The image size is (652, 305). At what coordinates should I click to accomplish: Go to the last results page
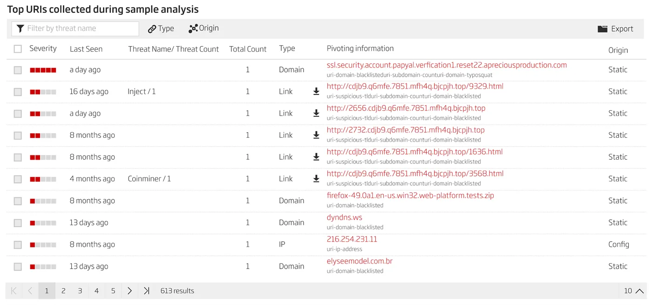coord(146,291)
